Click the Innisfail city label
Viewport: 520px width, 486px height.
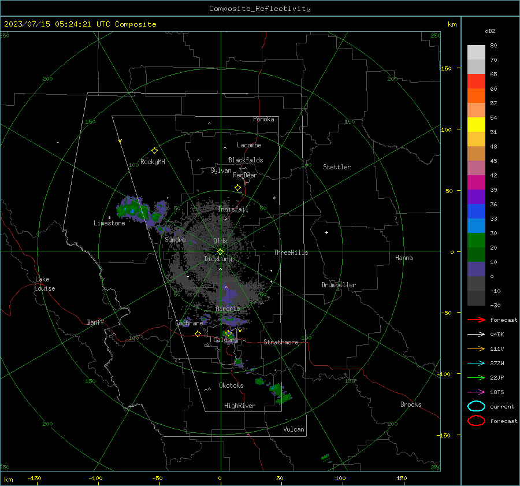233,209
